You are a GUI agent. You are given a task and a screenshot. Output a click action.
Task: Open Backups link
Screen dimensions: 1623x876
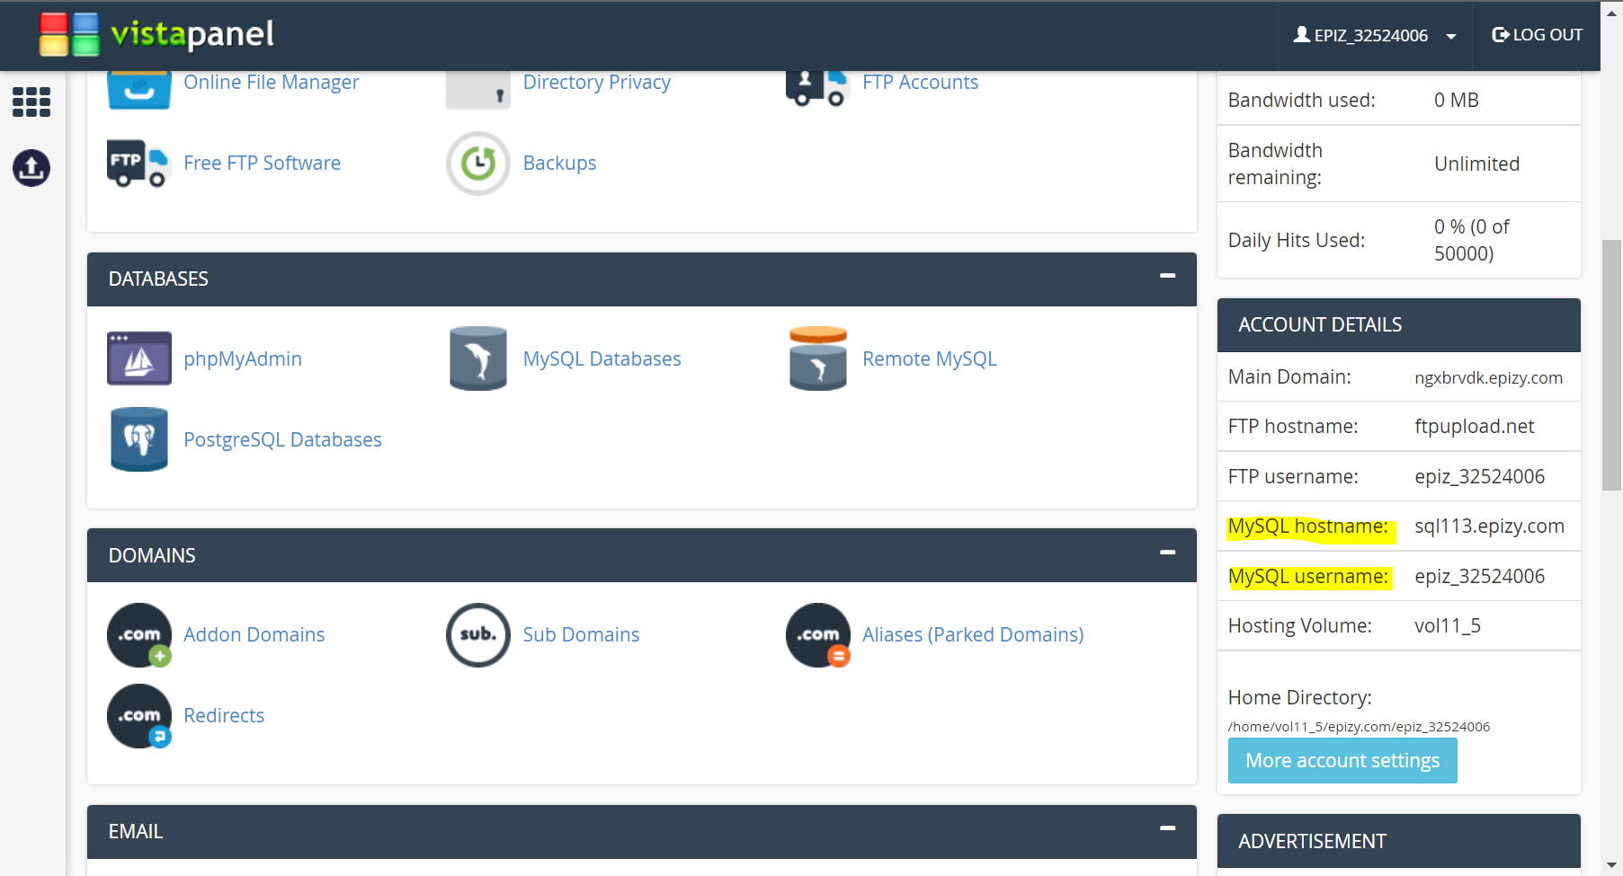[560, 164]
